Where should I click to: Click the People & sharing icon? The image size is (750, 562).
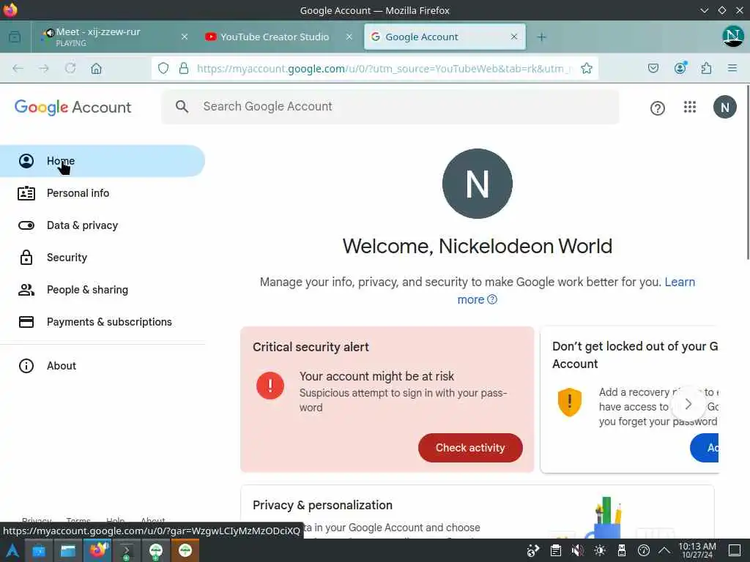pyautogui.click(x=26, y=290)
